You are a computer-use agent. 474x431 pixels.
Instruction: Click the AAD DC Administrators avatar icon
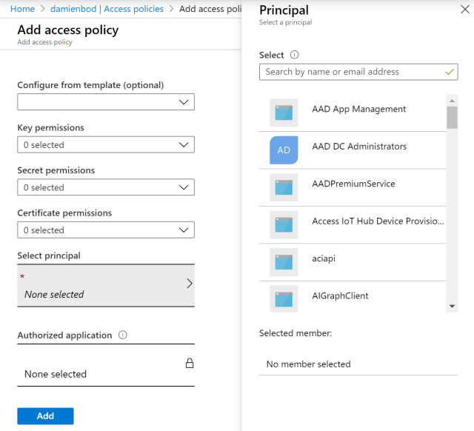point(284,150)
